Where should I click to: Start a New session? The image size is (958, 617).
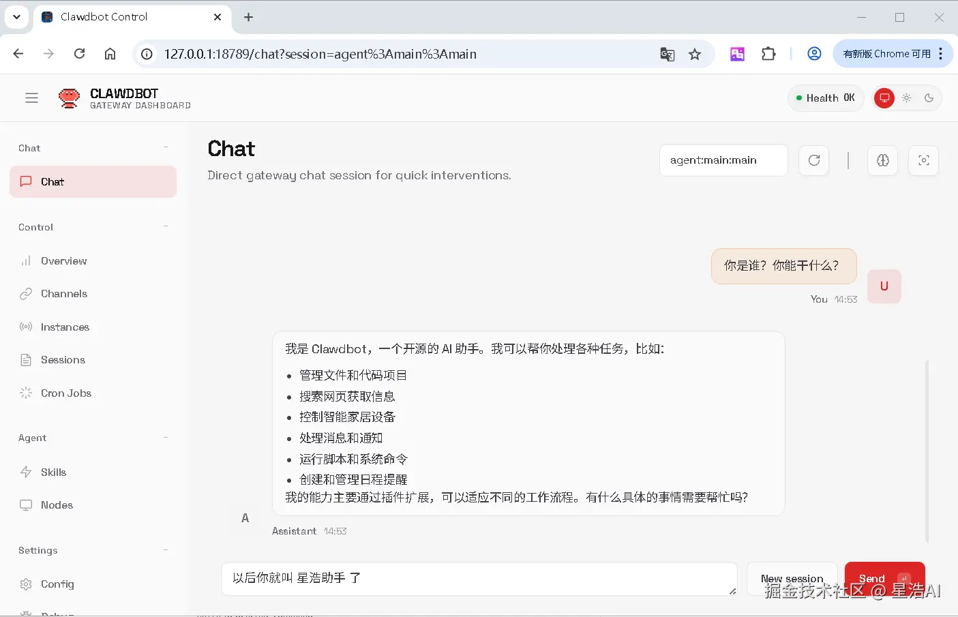(x=792, y=579)
